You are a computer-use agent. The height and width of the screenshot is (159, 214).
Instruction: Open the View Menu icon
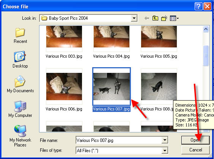coord(174,18)
